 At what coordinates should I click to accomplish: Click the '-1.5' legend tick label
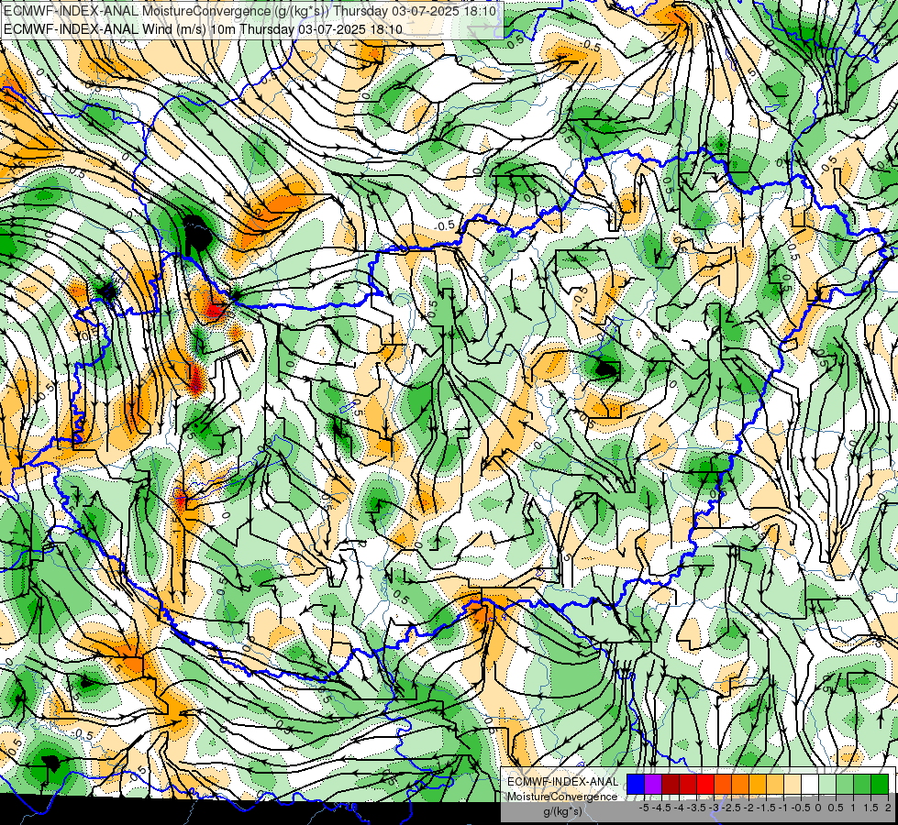tap(766, 808)
